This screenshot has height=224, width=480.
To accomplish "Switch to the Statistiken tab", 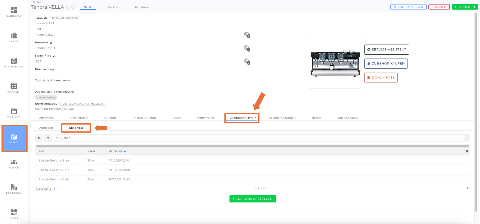I will 141,7.
